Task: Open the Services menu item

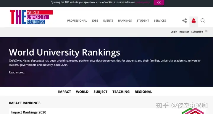Action: [x=160, y=20]
